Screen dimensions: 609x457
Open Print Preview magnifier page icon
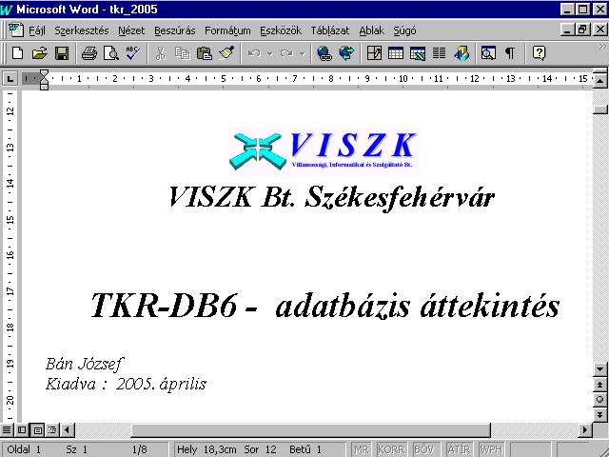[111, 53]
